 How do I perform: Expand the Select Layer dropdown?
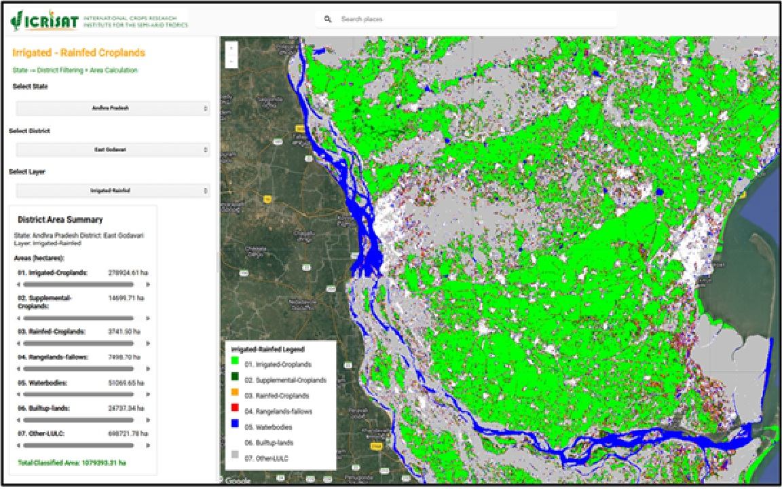coord(113,191)
